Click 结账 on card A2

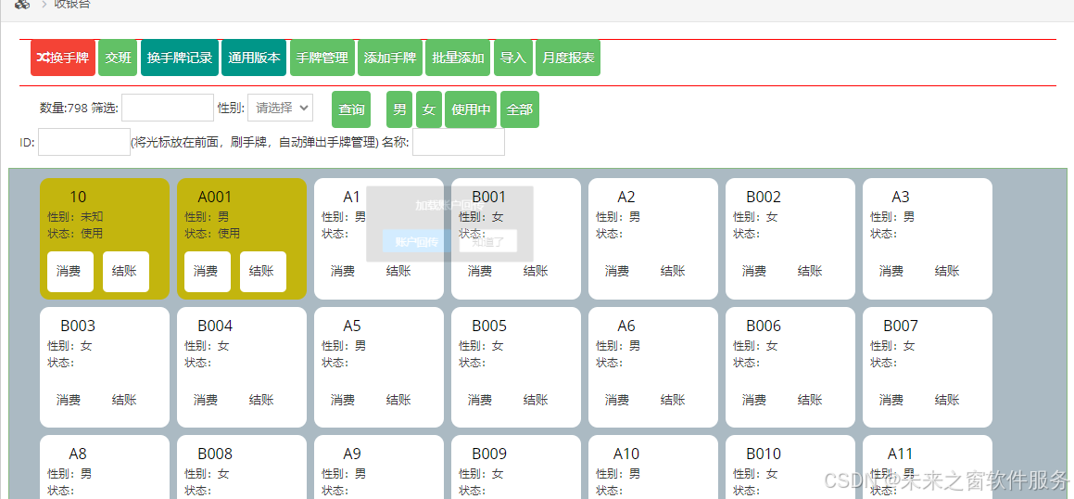[x=673, y=272]
